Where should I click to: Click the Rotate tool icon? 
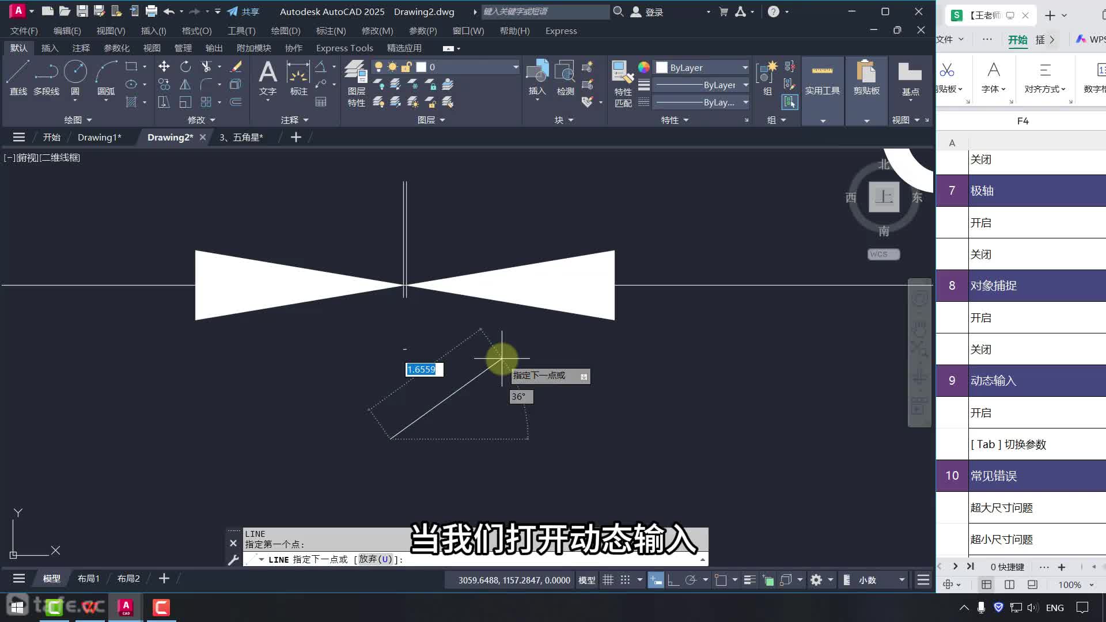(x=185, y=67)
